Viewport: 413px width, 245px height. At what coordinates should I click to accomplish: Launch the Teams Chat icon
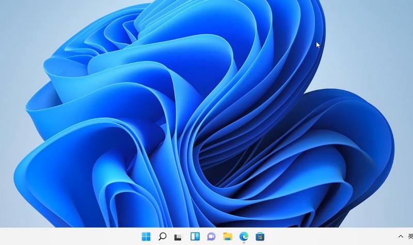[x=211, y=236]
